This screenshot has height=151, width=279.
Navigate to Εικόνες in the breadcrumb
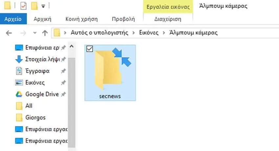149,33
